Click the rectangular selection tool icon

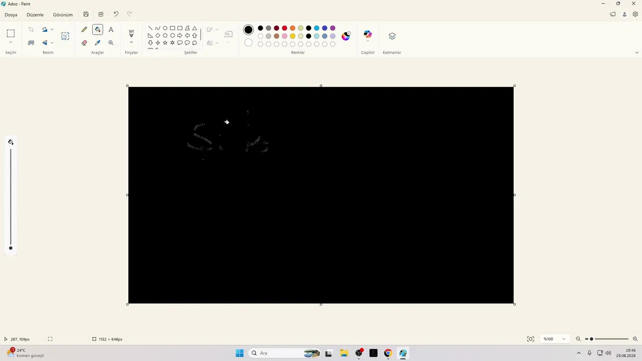click(11, 34)
